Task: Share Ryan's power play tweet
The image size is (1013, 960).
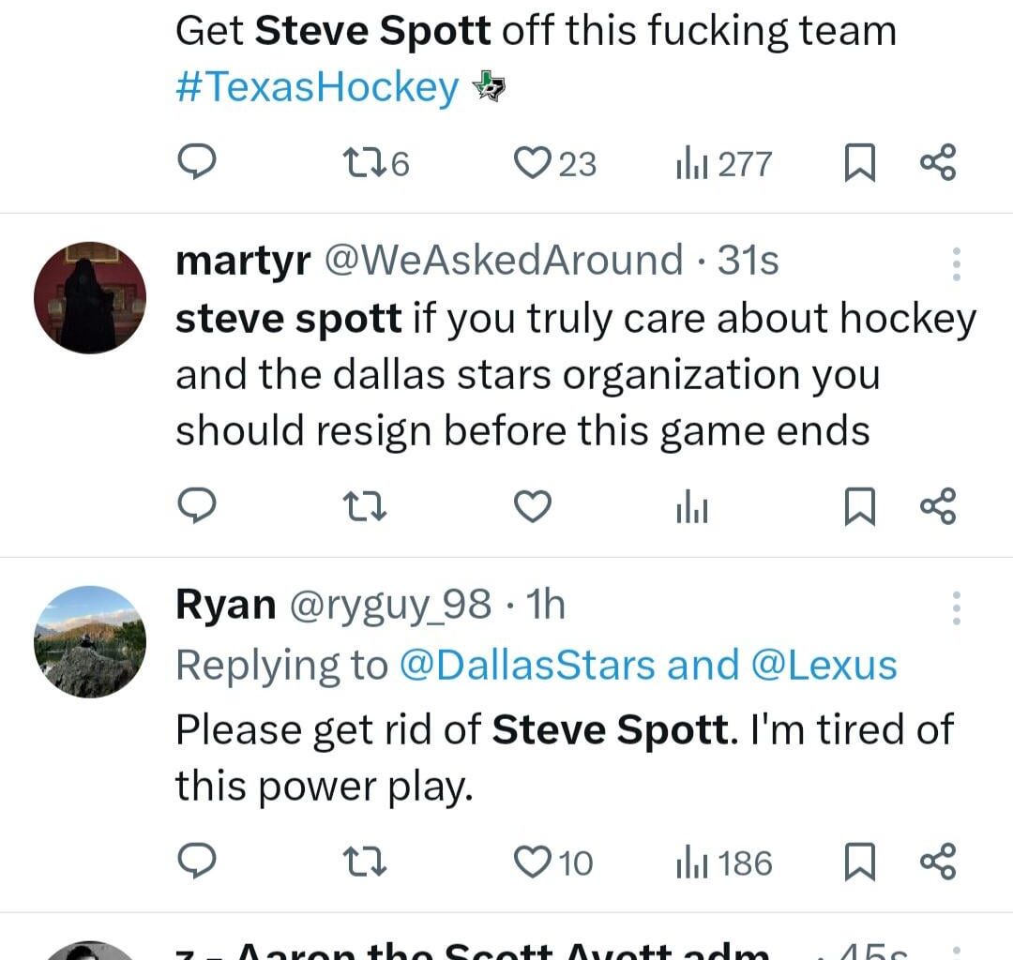Action: pos(938,862)
